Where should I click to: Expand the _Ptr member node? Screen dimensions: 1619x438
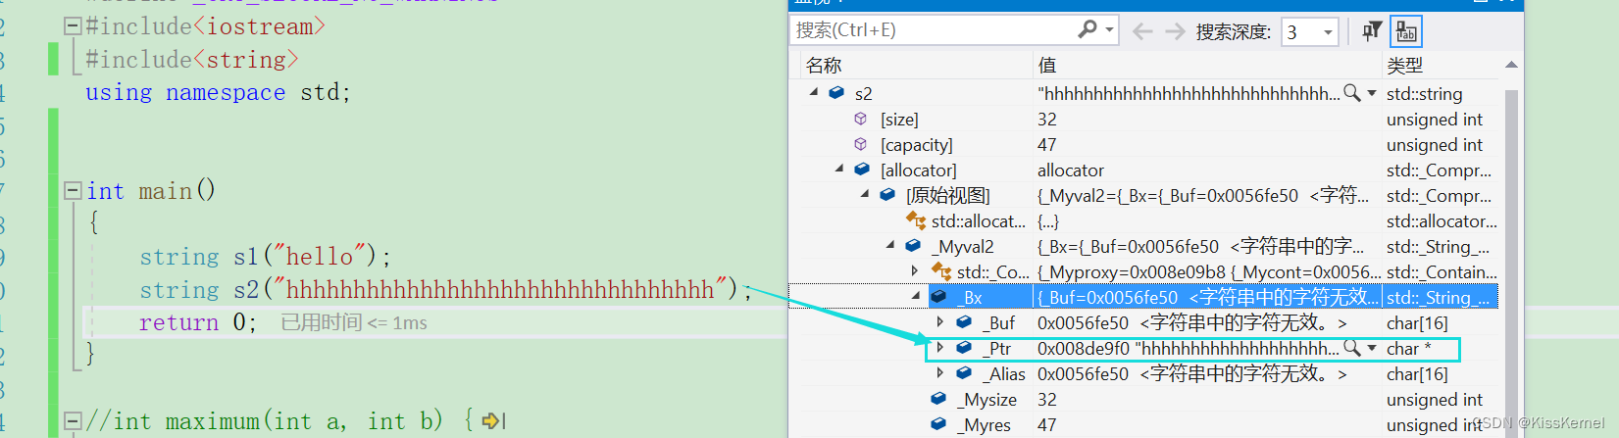point(940,347)
